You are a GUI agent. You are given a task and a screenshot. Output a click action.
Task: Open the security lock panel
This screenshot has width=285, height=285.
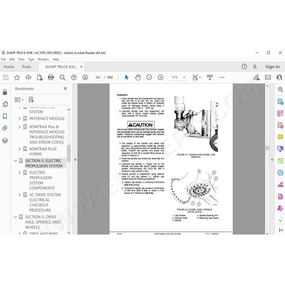tap(5, 92)
